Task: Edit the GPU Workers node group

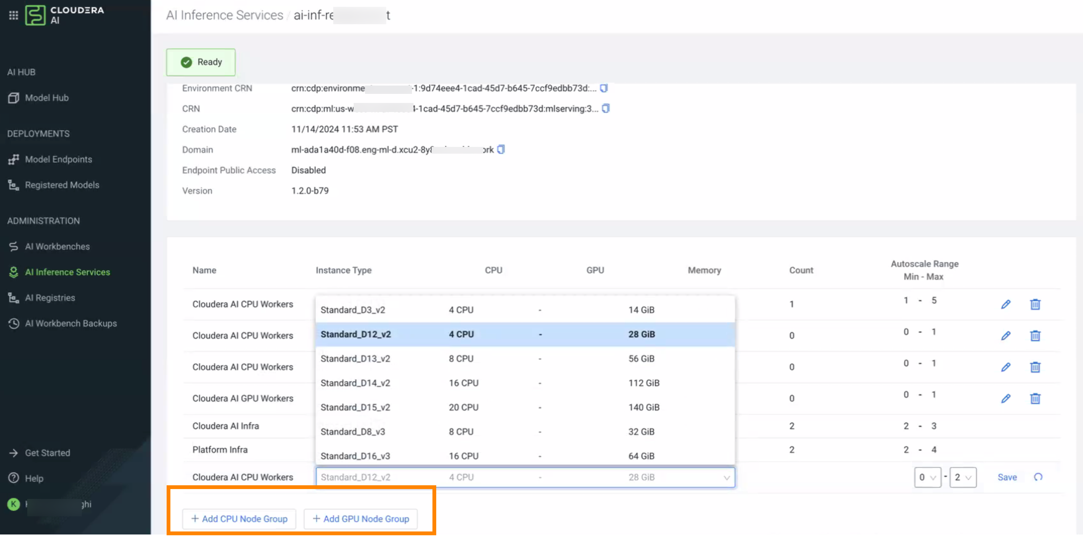Action: pyautogui.click(x=1006, y=399)
